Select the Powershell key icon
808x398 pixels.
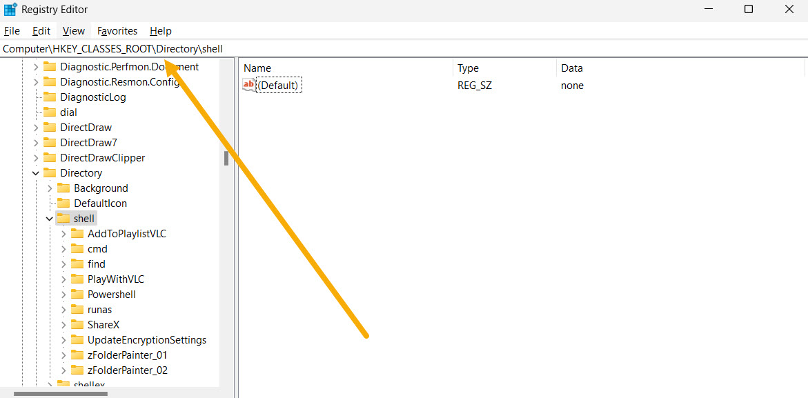pyautogui.click(x=78, y=294)
